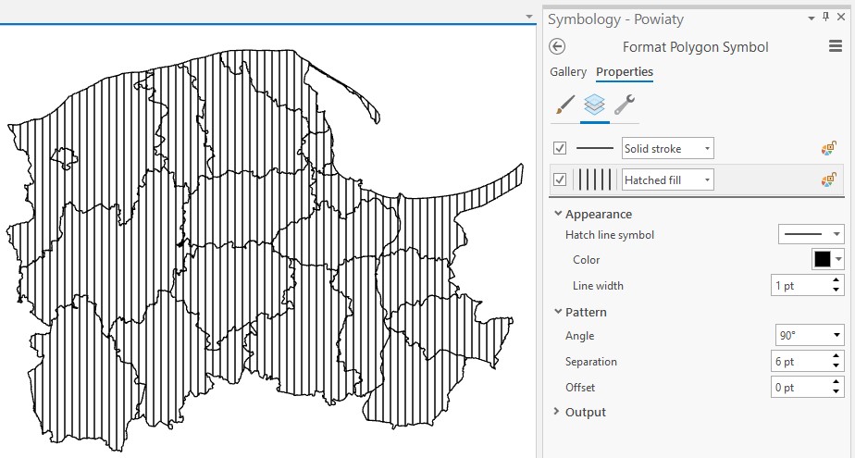Open the Hatch line symbol dropdown
855x458 pixels.
click(x=811, y=235)
